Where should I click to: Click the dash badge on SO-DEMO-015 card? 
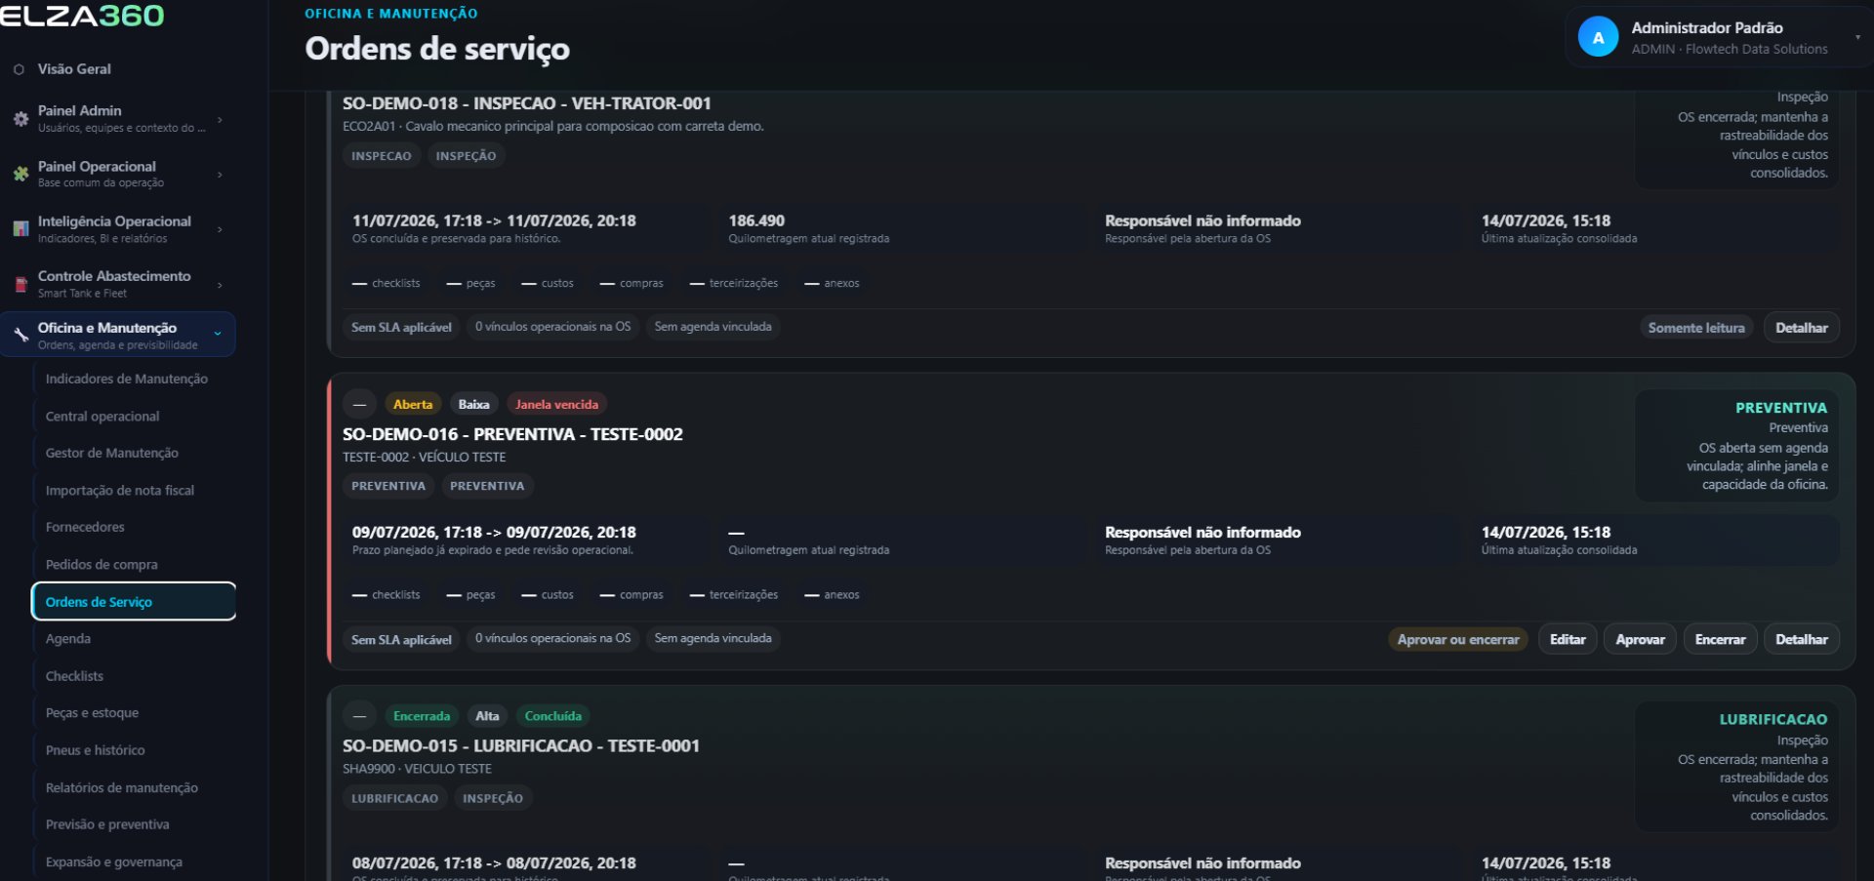359,716
